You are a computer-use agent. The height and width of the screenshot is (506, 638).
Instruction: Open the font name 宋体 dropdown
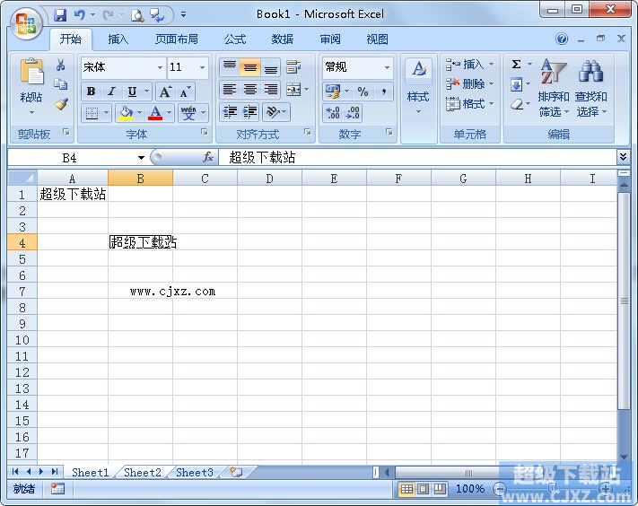click(x=160, y=67)
